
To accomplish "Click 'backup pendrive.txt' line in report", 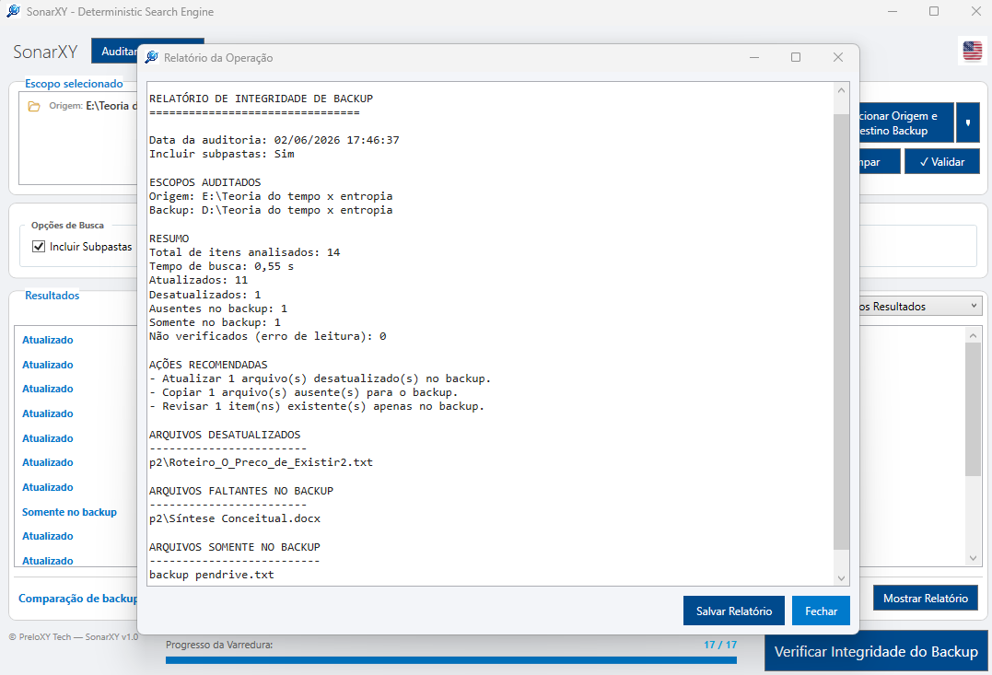I will (x=212, y=575).
